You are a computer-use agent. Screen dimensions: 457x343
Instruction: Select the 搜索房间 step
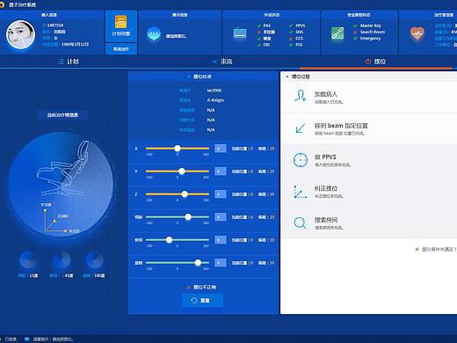(369, 223)
